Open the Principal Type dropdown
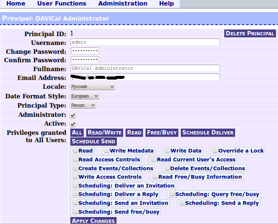This screenshot has width=278, height=224. (x=83, y=105)
